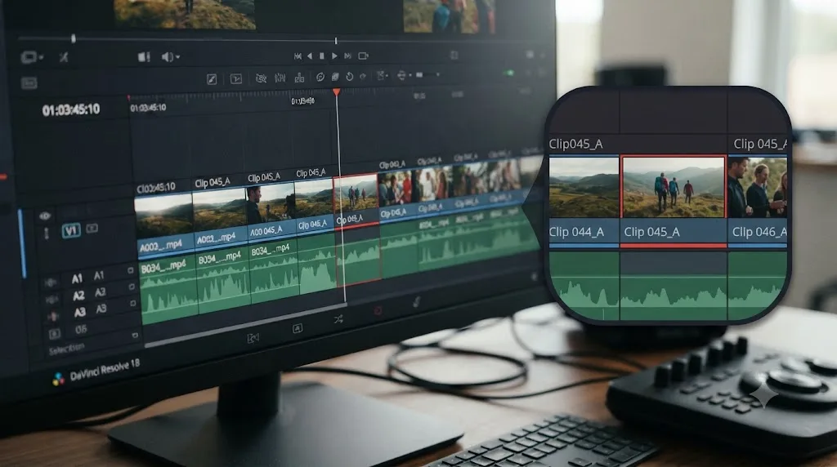Viewport: 837px width, 467px height.
Task: Click the stacked layers icon in toolbar
Action: (x=335, y=78)
